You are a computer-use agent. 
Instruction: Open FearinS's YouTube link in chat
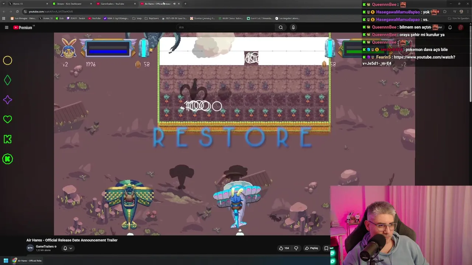[x=409, y=60]
